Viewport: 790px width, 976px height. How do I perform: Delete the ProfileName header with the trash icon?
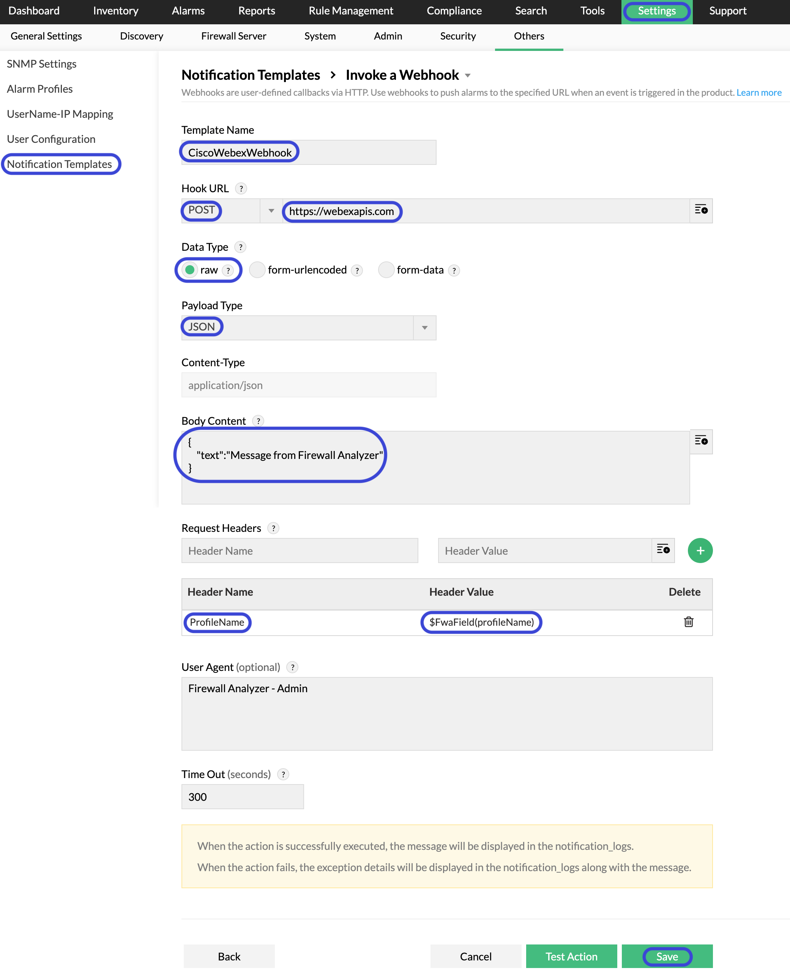689,622
